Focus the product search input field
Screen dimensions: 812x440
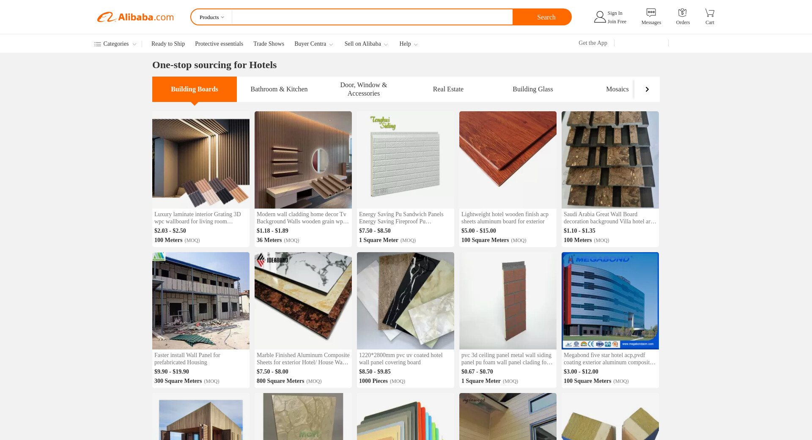point(372,17)
